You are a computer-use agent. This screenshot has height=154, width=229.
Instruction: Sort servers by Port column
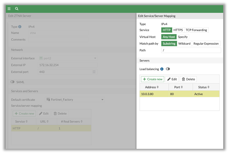[x=182, y=87]
